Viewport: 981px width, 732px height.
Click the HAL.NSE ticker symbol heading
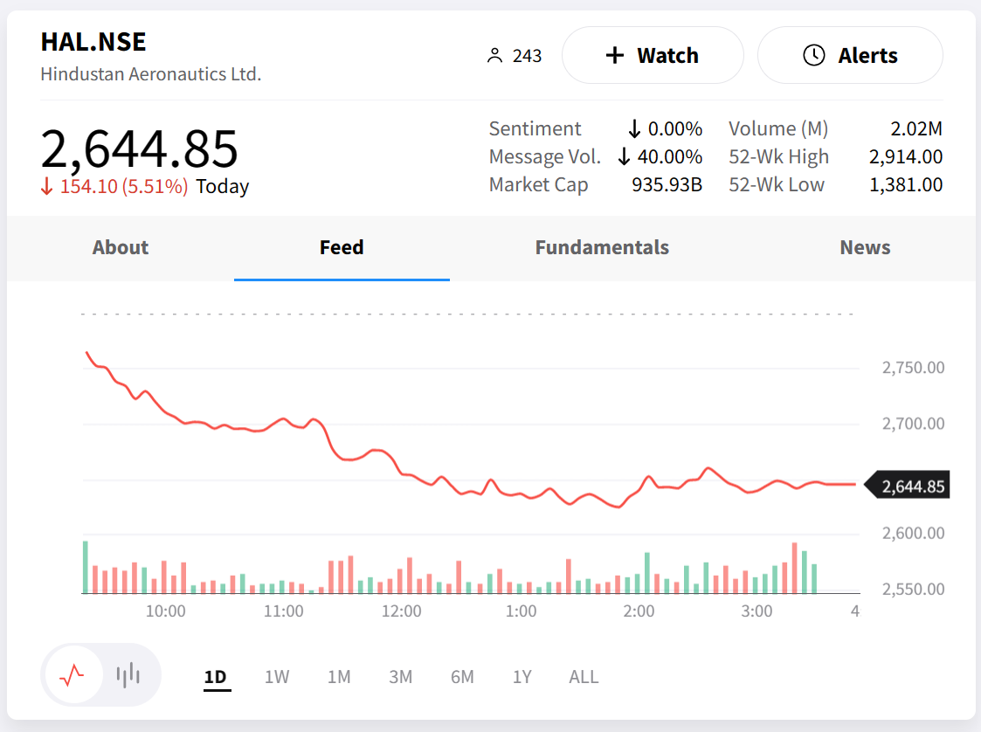coord(93,42)
